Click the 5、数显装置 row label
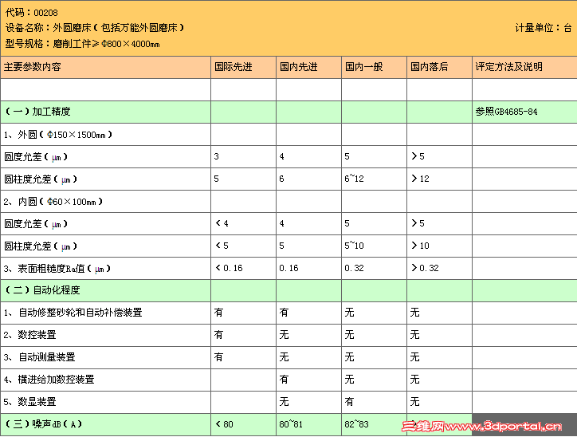 pyautogui.click(x=29, y=402)
